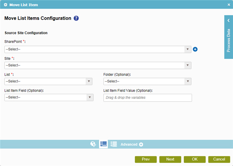
Task: Click the Next button
Action: click(x=170, y=159)
